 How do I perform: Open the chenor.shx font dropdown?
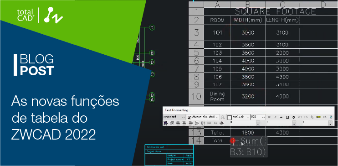204,117
